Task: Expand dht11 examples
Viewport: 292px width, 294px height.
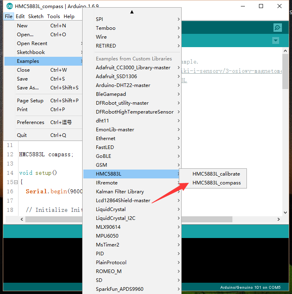Action: [x=132, y=120]
